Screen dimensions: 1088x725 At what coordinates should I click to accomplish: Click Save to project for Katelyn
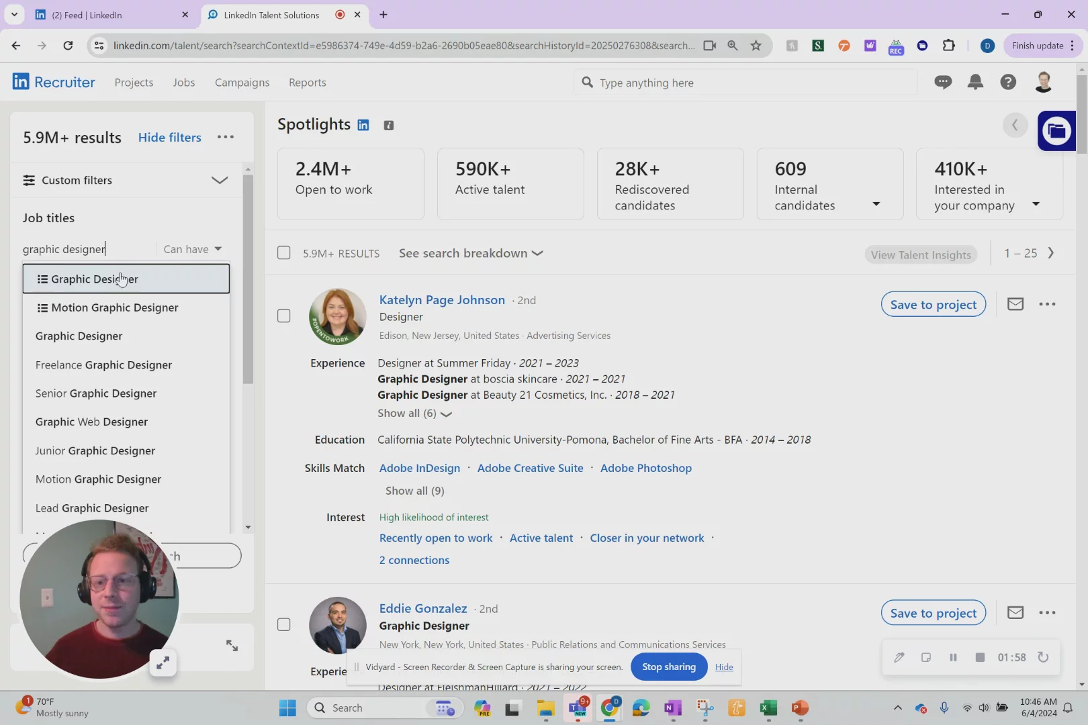(933, 304)
